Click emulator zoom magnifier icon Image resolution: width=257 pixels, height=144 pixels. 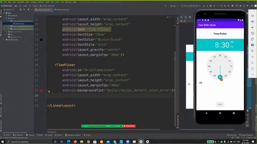coord(253,51)
